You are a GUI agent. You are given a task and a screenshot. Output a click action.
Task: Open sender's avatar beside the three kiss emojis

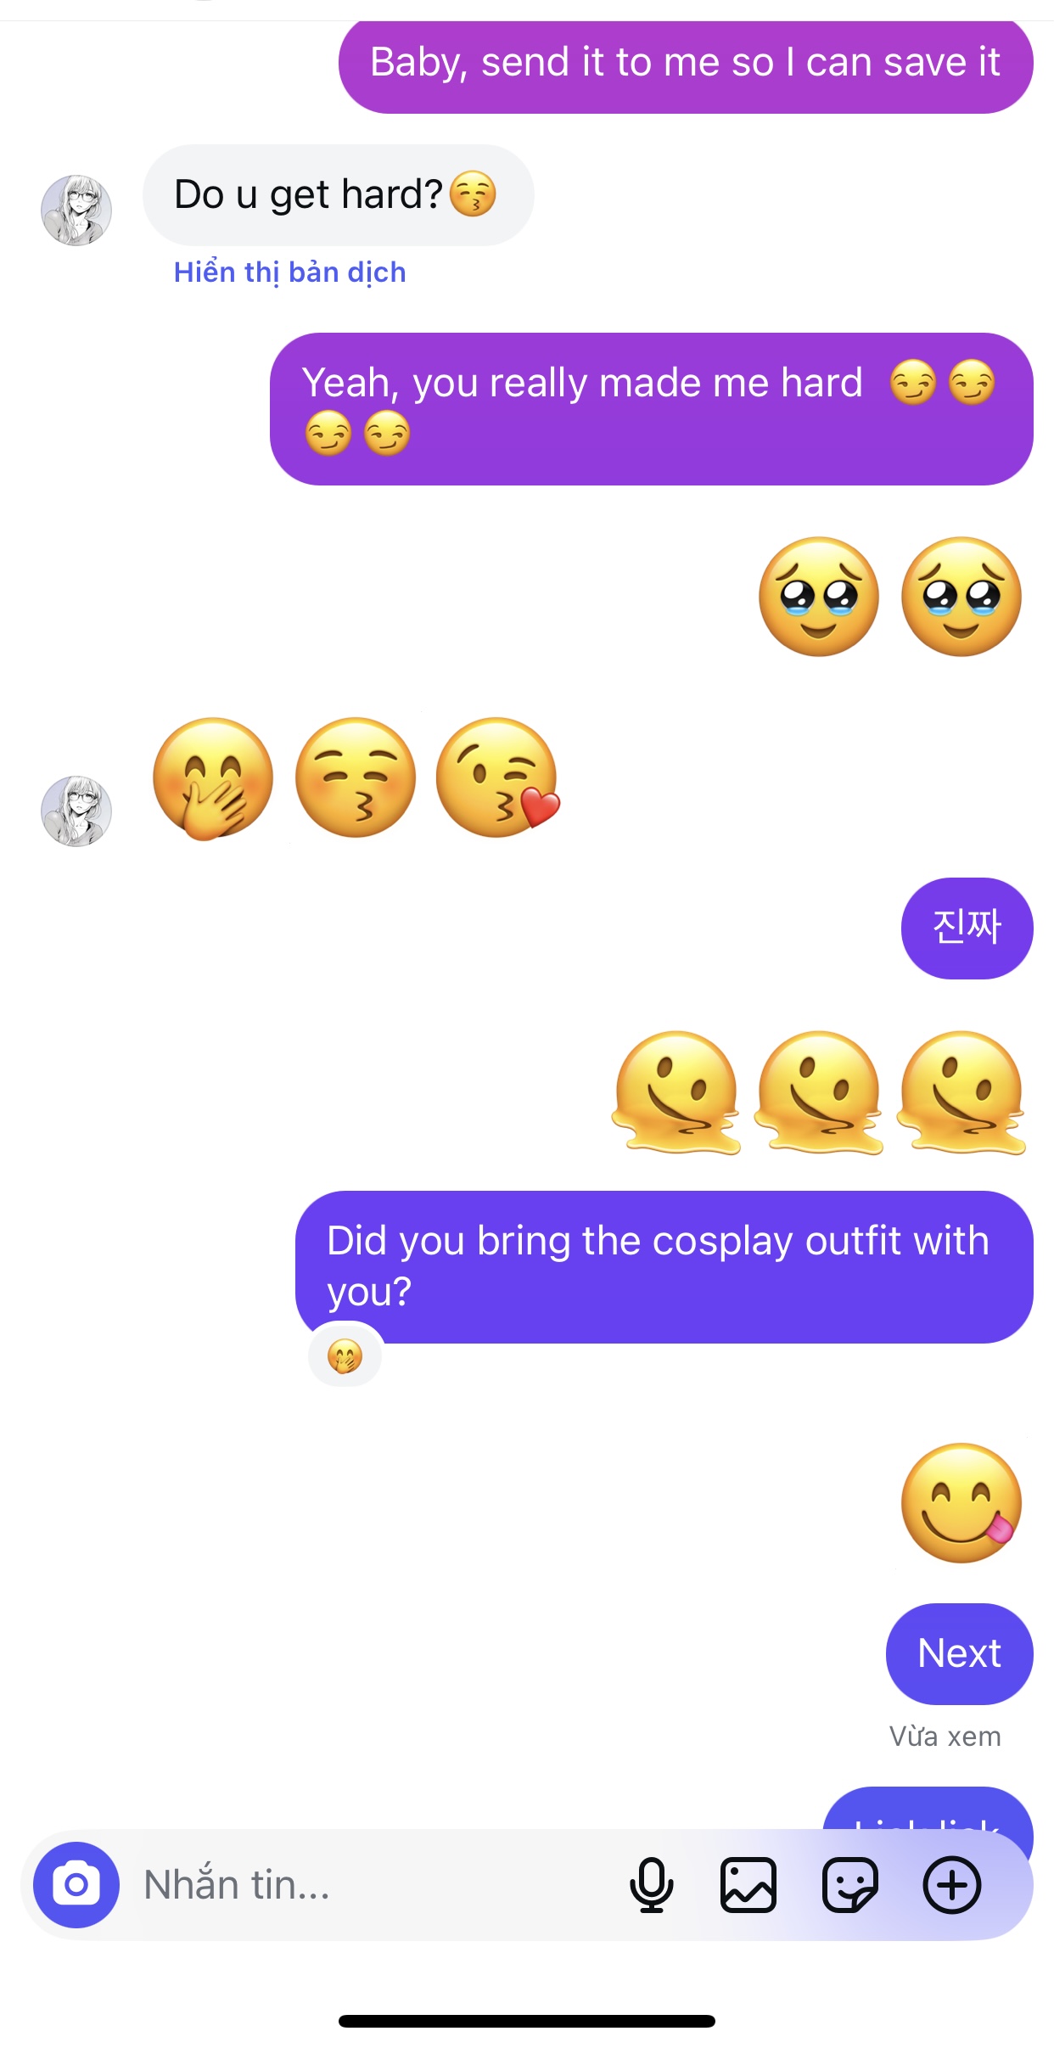pyautogui.click(x=76, y=811)
